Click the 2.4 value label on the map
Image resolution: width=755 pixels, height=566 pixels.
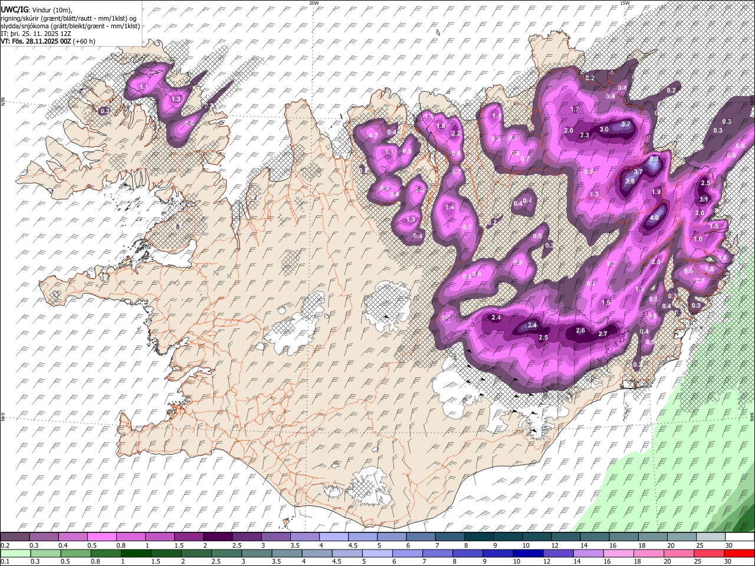click(x=496, y=318)
